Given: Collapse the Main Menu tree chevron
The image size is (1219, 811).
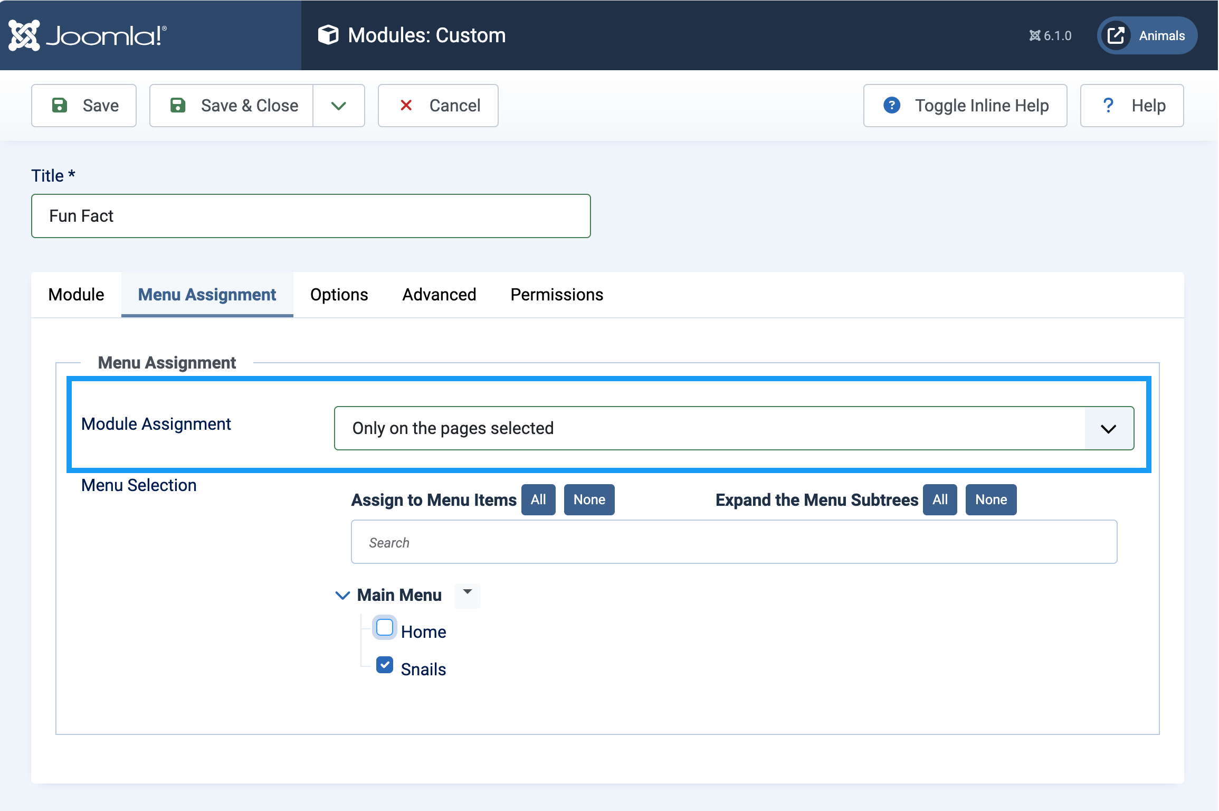Looking at the screenshot, I should [x=342, y=596].
